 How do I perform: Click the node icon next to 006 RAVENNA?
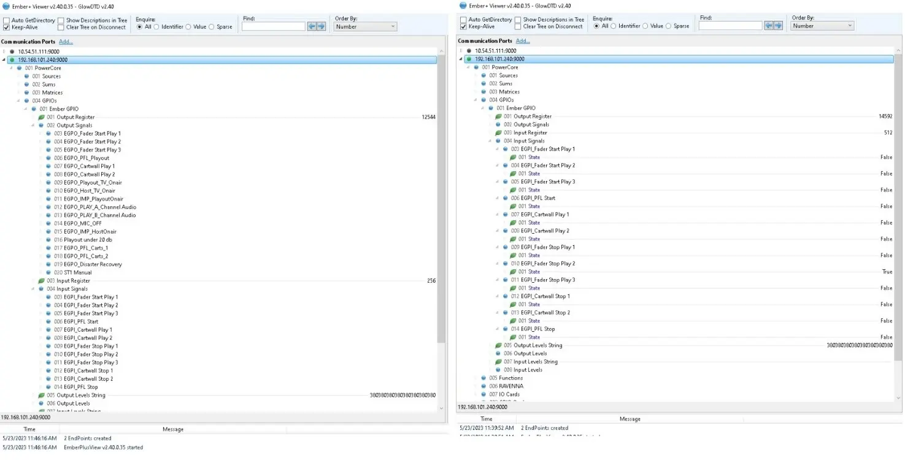483,386
